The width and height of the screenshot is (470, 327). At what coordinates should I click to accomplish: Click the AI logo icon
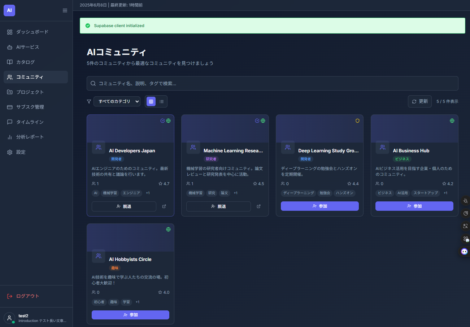point(9,10)
